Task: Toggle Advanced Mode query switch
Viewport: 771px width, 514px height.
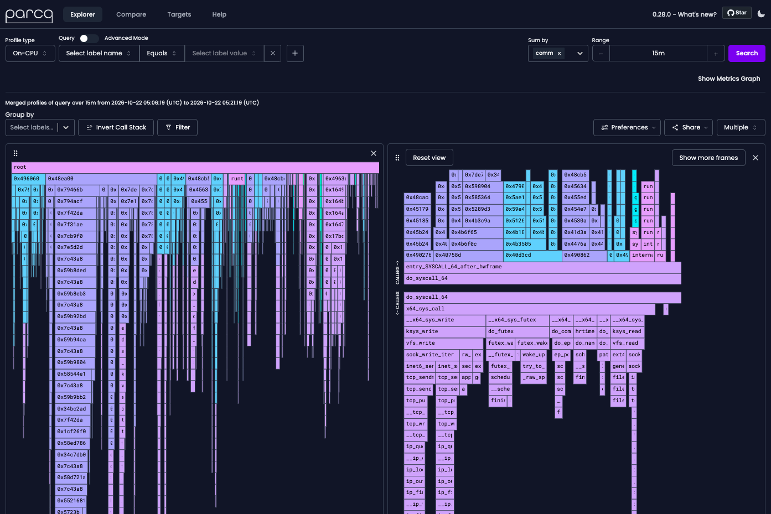Action: tap(89, 38)
